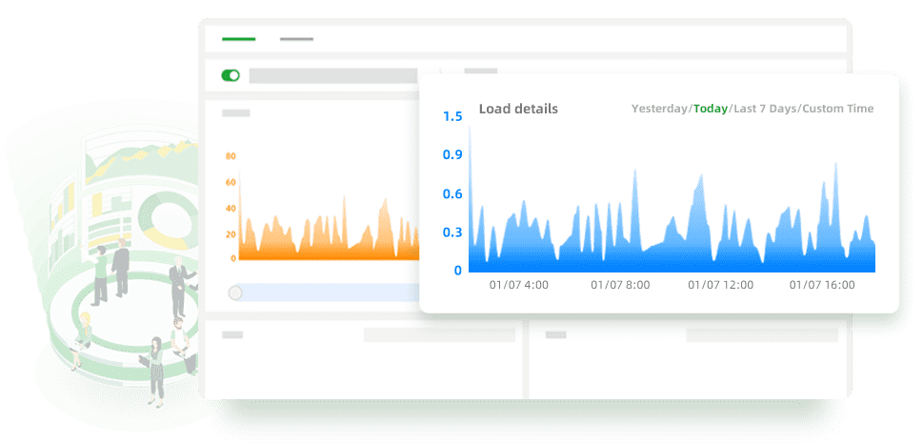923x444 pixels.
Task: Click the orange area chart
Action: tap(324, 238)
